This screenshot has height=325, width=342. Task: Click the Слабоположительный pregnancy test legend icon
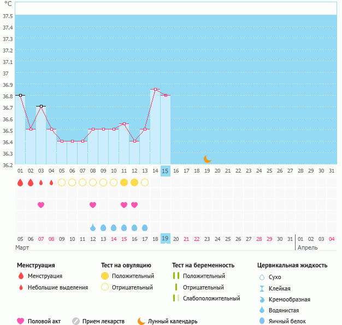(176, 298)
